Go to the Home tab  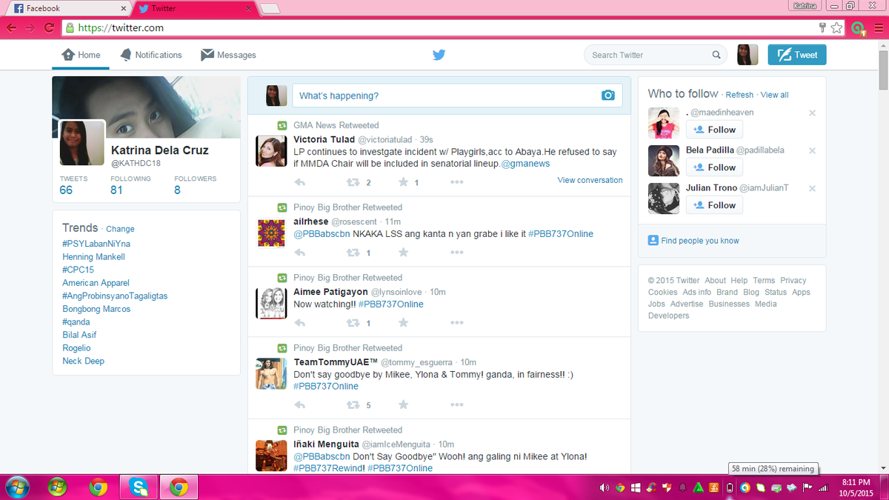point(81,55)
